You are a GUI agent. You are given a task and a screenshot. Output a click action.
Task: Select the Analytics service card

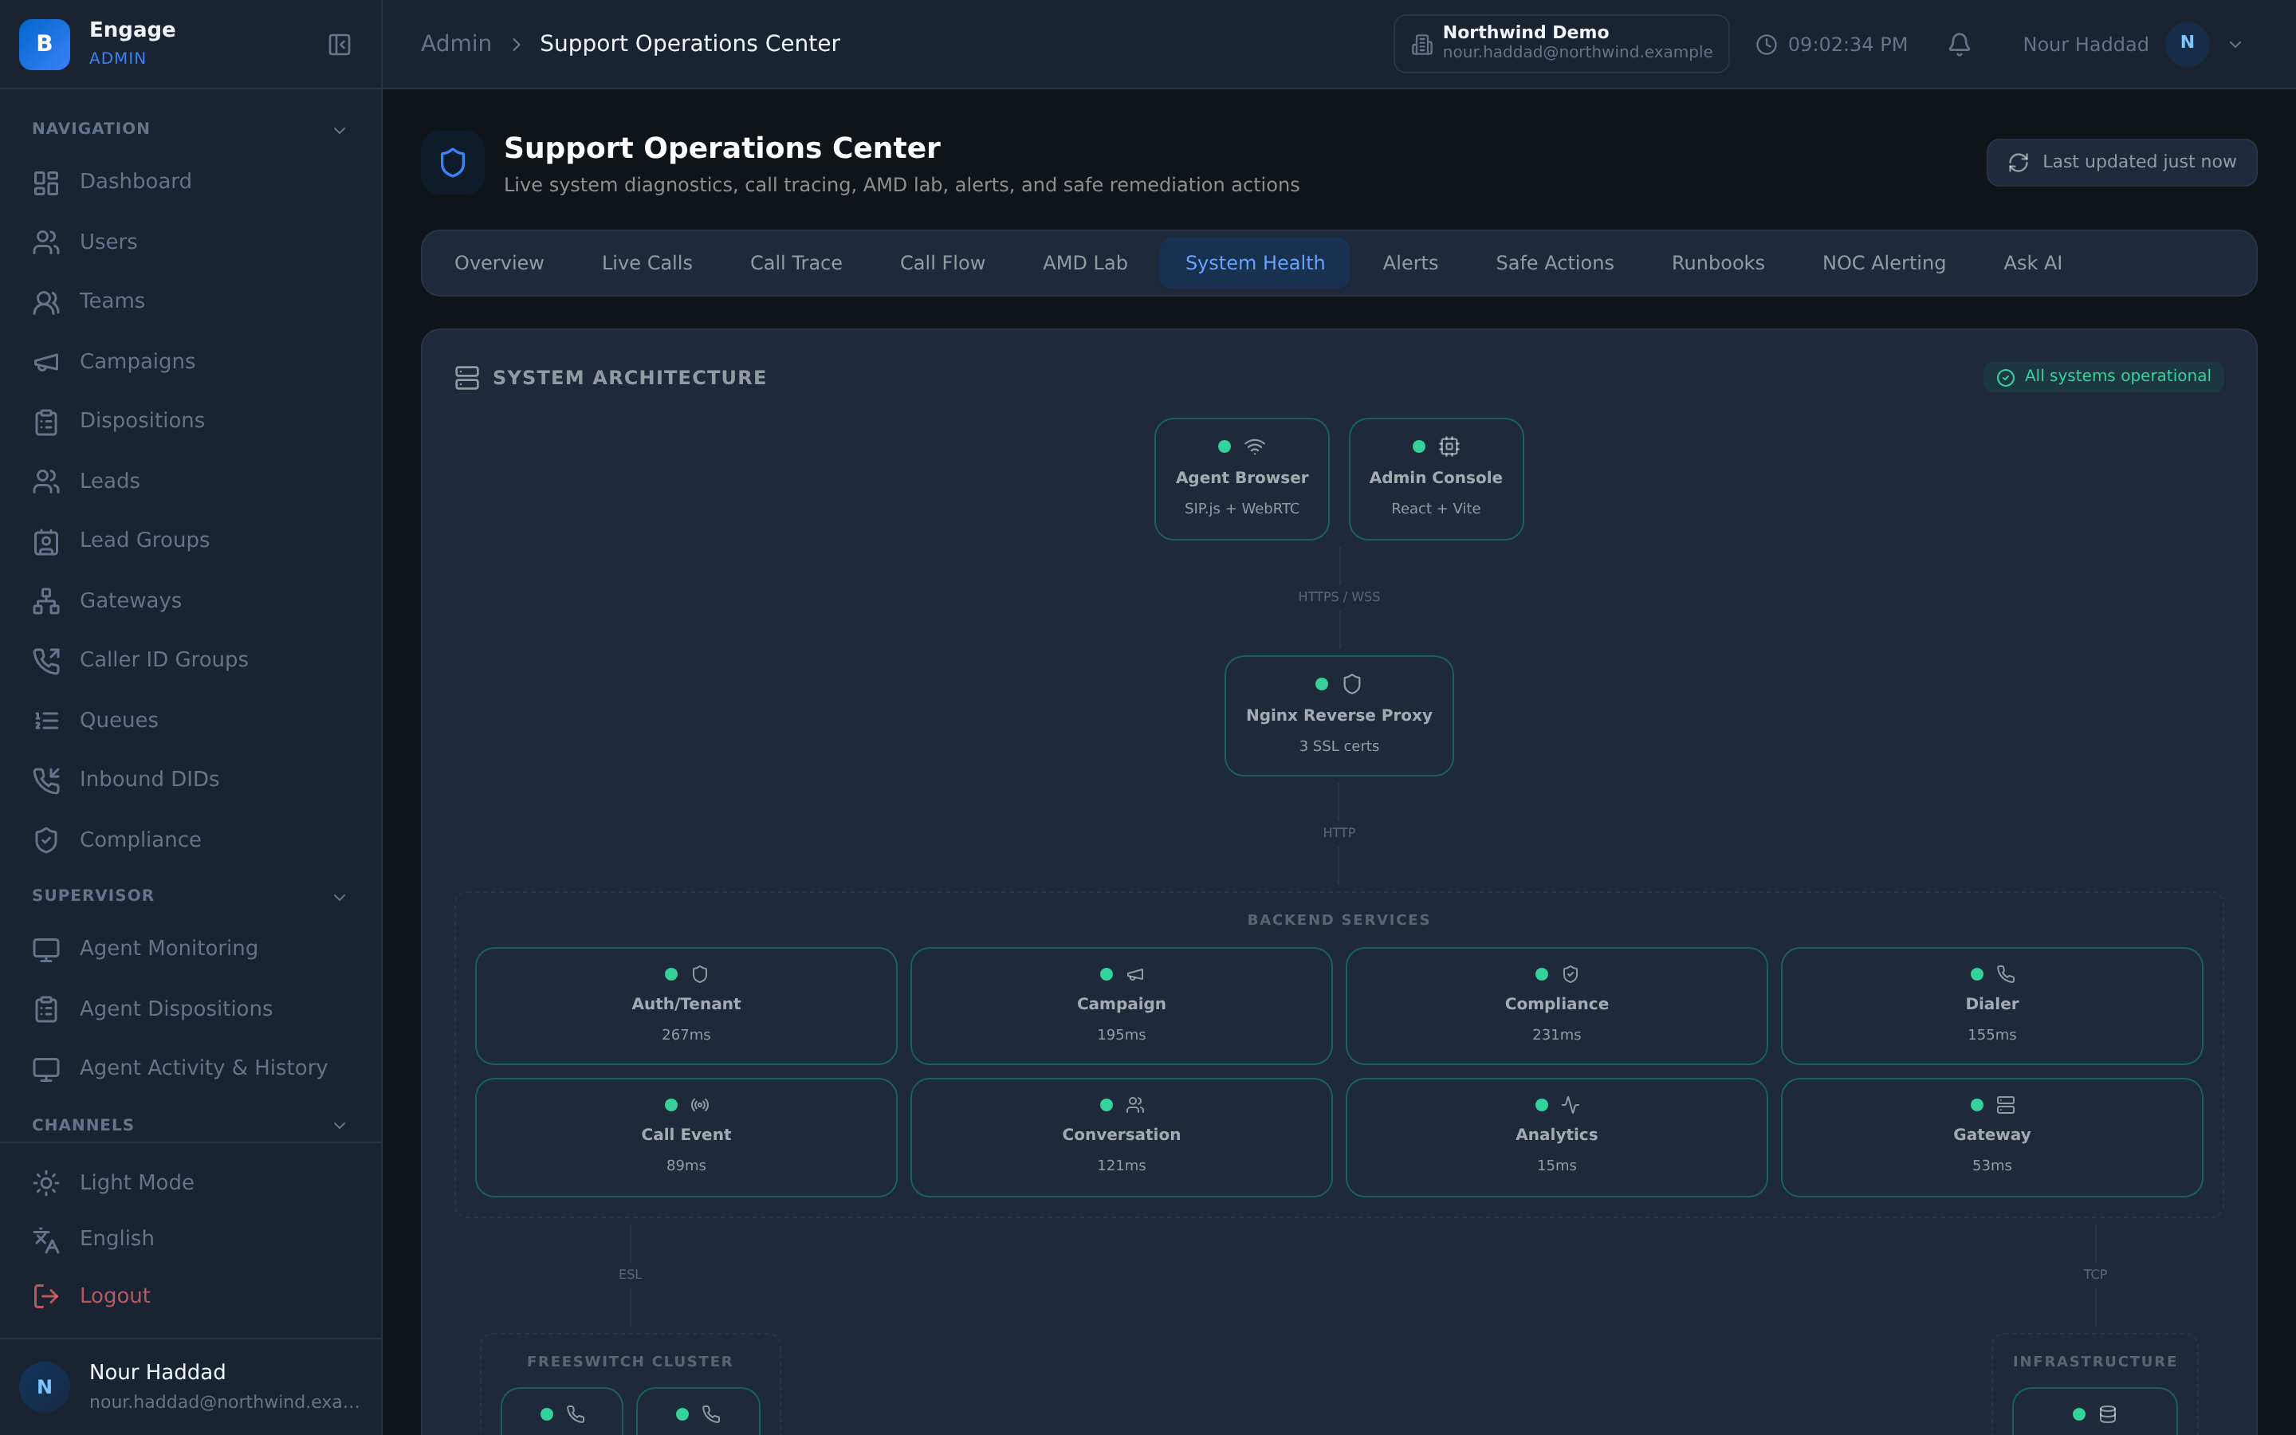click(x=1556, y=1137)
